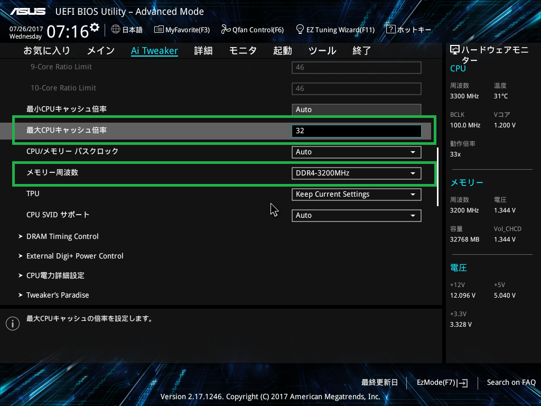This screenshot has width=541, height=406.
Task: Click the 最大CPUキャッシュ倍率 input field
Action: click(x=357, y=131)
